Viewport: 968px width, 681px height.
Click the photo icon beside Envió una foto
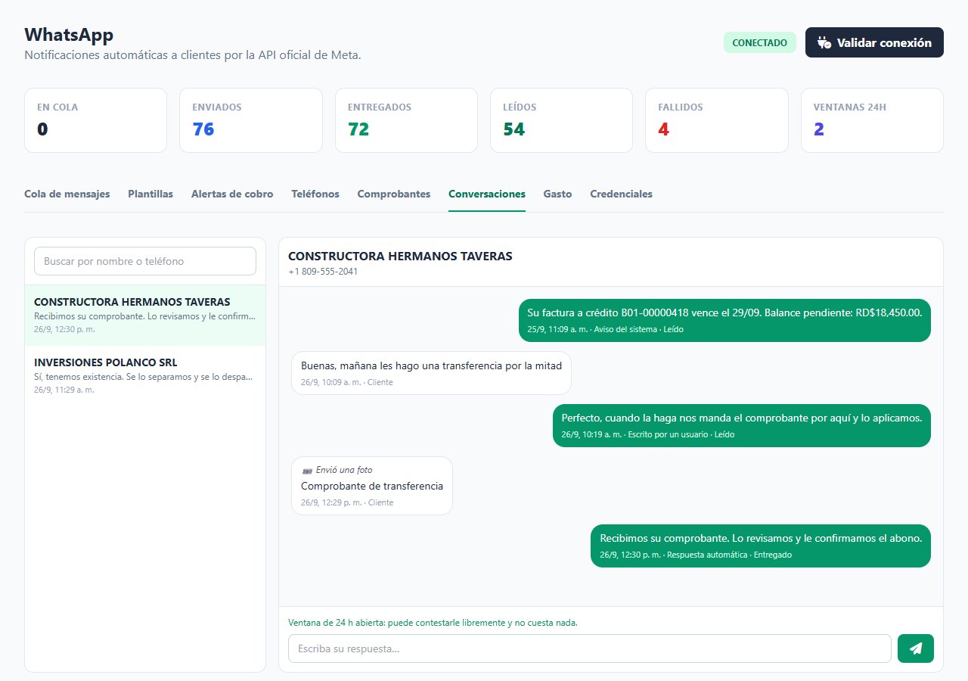coord(306,471)
